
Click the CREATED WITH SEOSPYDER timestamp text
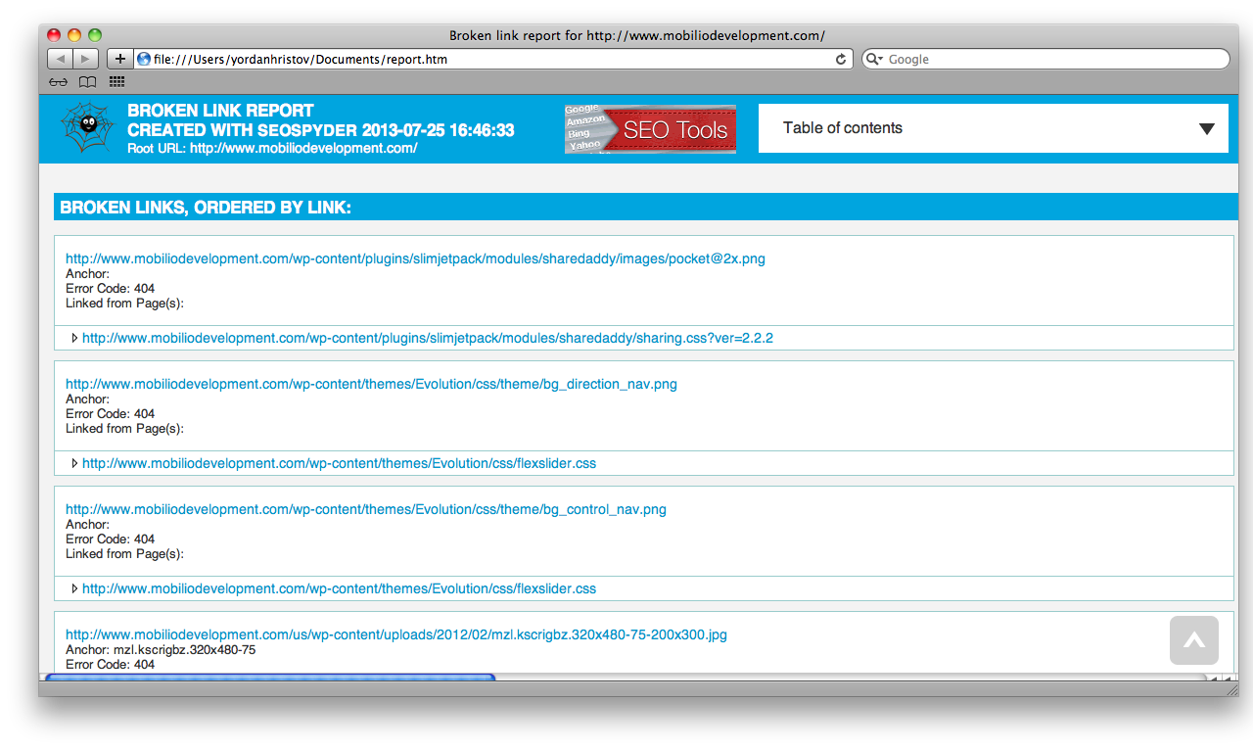coord(320,130)
